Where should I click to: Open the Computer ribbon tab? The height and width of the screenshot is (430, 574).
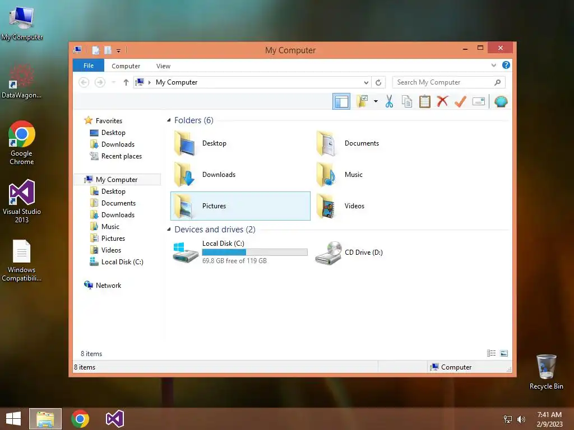(x=126, y=66)
